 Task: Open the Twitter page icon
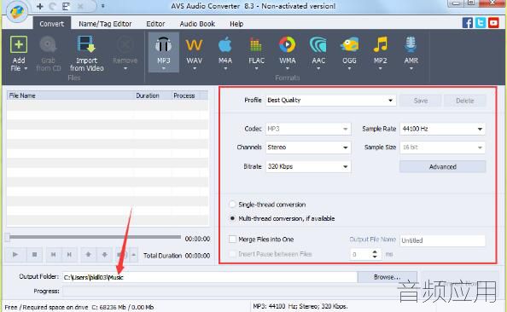(x=481, y=23)
